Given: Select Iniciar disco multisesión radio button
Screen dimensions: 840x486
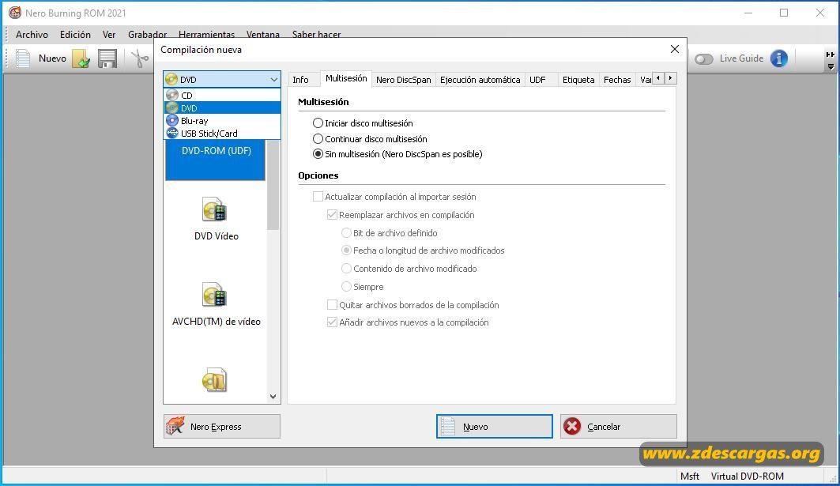Looking at the screenshot, I should coord(318,123).
